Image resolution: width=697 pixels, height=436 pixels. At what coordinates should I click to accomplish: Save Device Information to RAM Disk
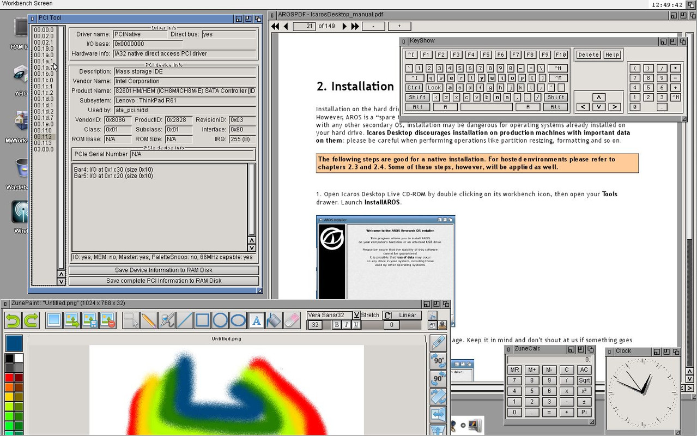click(x=163, y=270)
